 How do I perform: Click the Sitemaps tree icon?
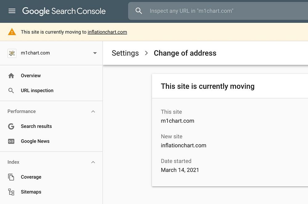coord(11,192)
